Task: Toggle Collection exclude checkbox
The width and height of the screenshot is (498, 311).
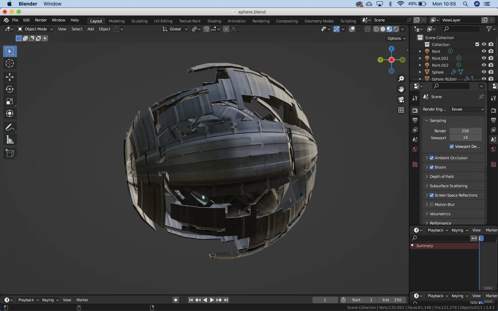Action: [477, 44]
